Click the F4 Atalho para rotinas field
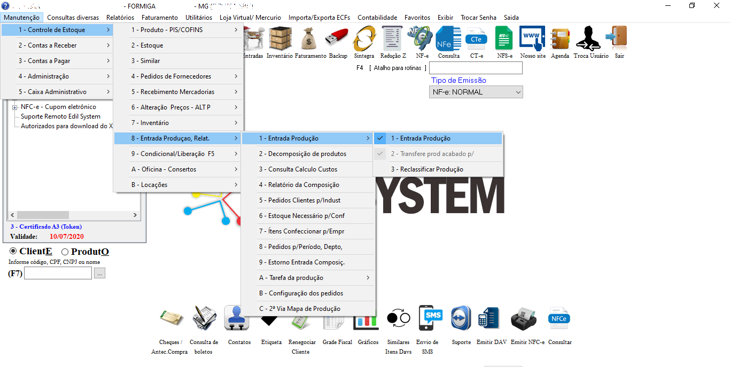The image size is (730, 367). click(x=476, y=68)
